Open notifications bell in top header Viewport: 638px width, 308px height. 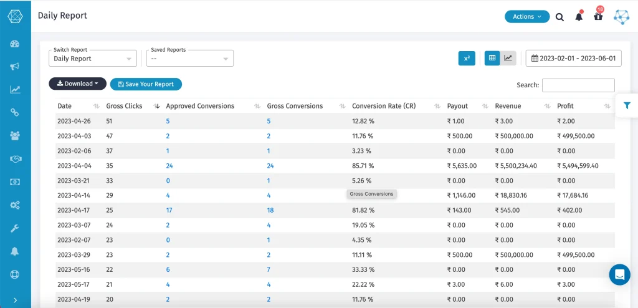click(579, 17)
